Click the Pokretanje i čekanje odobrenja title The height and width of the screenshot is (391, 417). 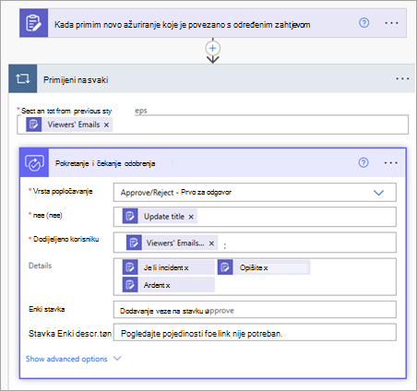click(105, 163)
